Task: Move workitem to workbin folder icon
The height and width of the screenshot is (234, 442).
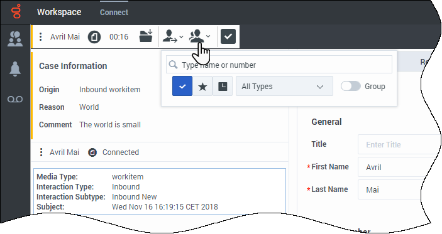Action: 146,36
